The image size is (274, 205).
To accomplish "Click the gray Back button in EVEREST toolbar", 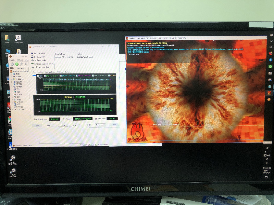I will tap(12, 64).
